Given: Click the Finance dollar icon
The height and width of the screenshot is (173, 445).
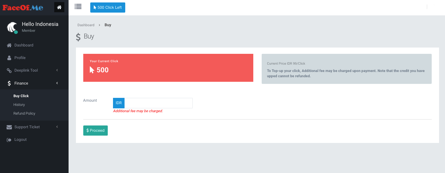Looking at the screenshot, I should tap(9, 83).
